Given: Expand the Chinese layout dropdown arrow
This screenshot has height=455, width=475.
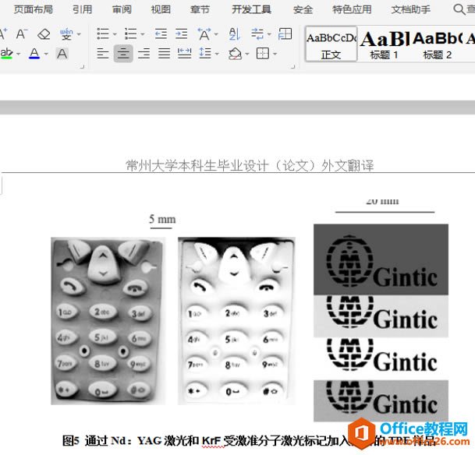Looking at the screenshot, I should click(x=216, y=34).
